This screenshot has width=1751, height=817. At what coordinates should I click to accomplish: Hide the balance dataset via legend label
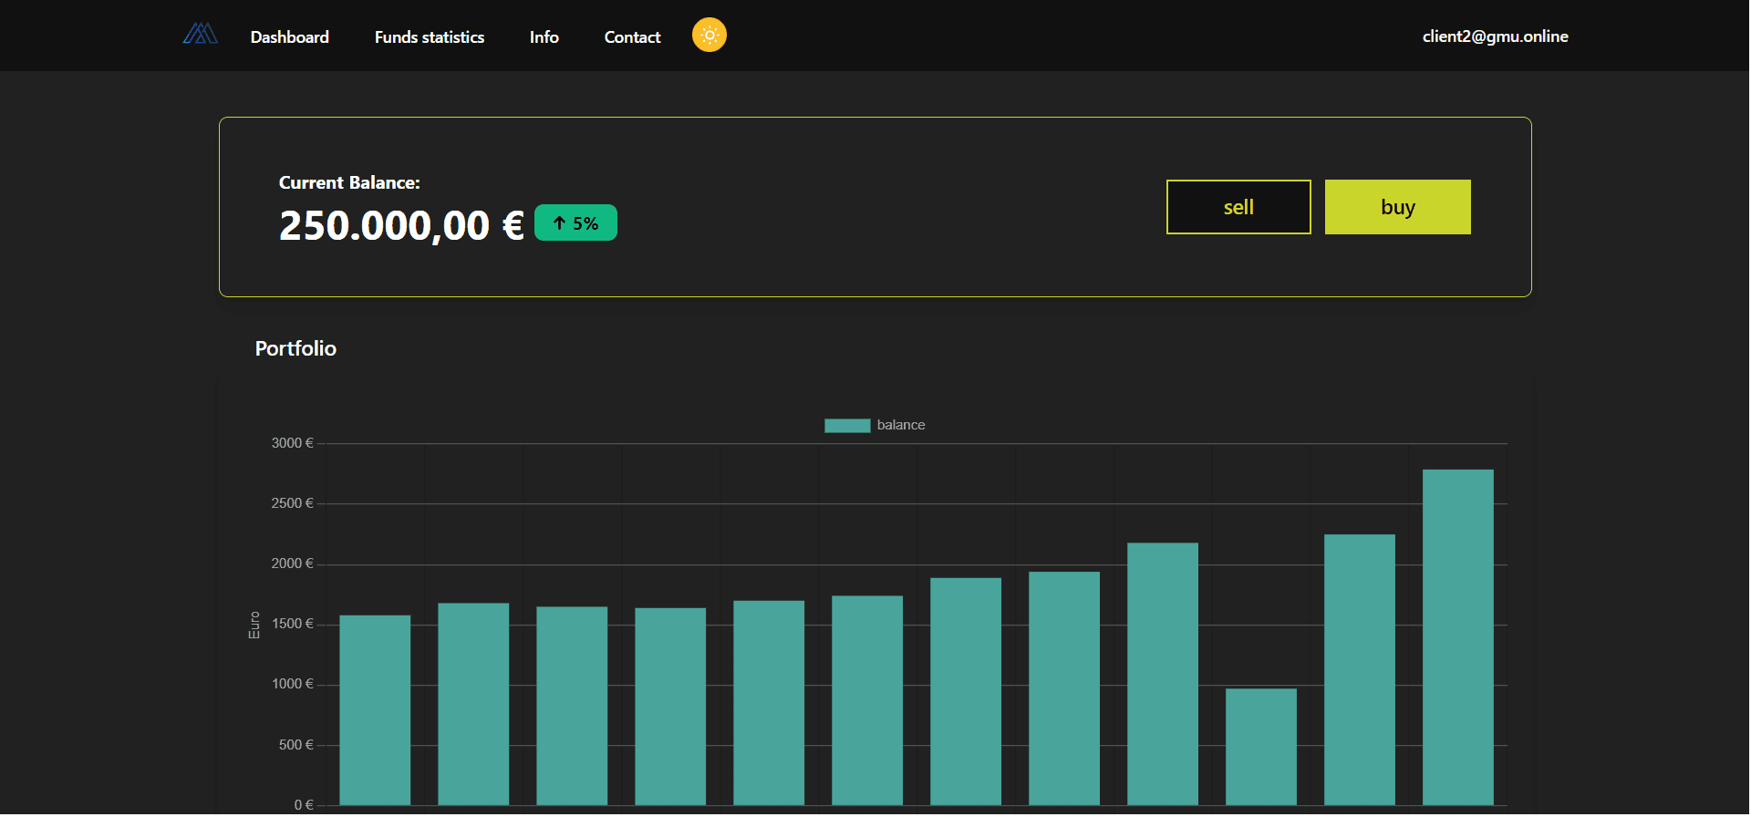[x=900, y=426]
